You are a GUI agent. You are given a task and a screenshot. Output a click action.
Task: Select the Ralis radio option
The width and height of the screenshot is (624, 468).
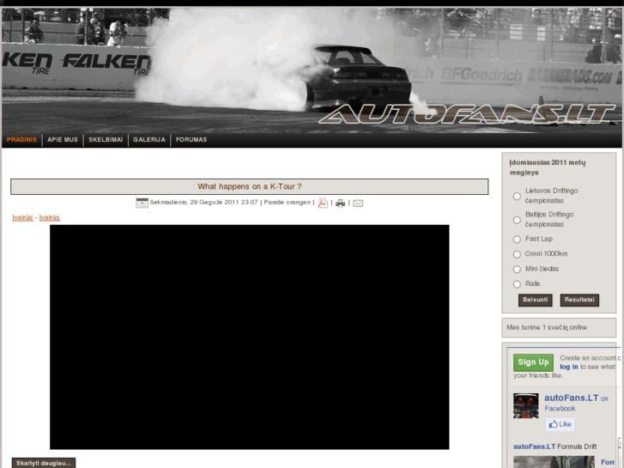click(517, 284)
